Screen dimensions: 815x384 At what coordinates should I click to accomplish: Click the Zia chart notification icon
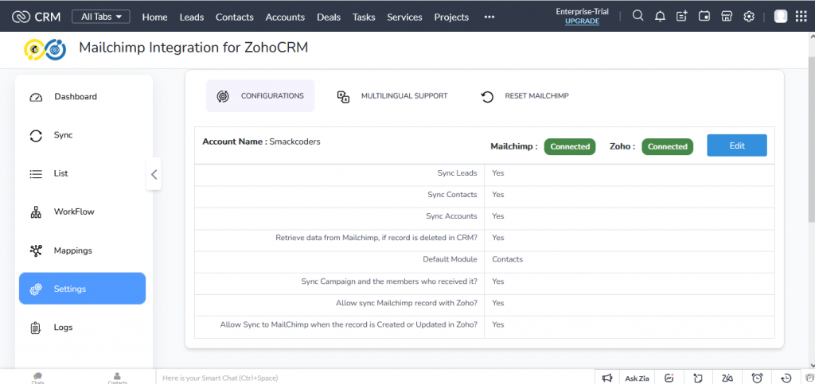[x=669, y=378]
